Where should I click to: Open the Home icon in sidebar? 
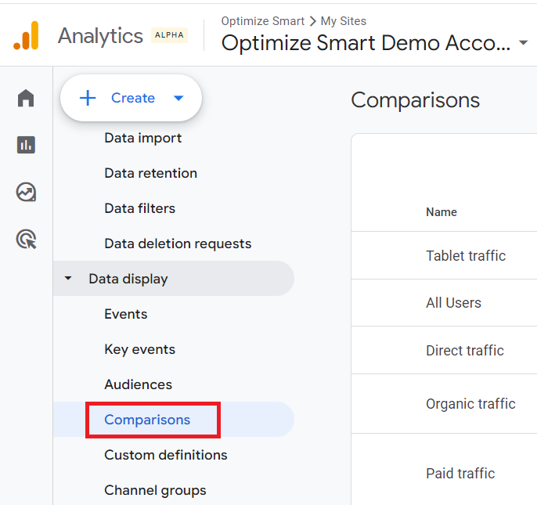pyautogui.click(x=26, y=98)
